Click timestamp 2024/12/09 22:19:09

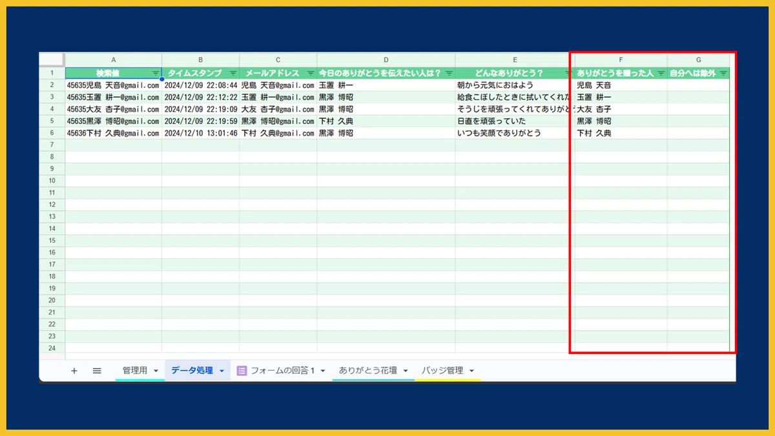click(200, 109)
